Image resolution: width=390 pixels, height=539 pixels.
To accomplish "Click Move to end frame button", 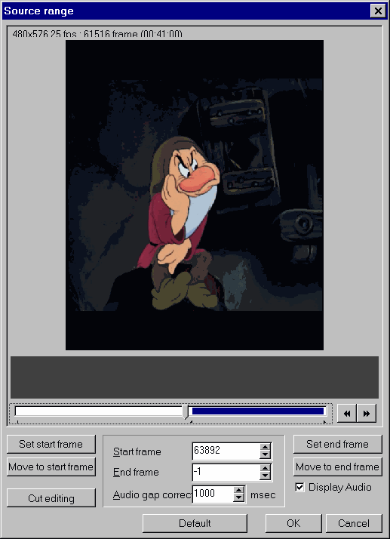I will (x=337, y=467).
